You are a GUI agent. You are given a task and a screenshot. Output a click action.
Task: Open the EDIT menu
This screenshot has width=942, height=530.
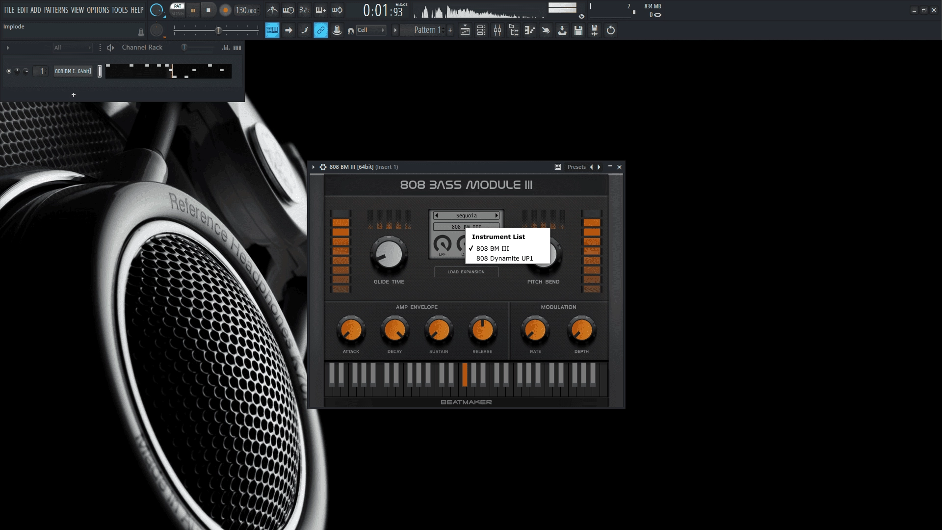(23, 10)
